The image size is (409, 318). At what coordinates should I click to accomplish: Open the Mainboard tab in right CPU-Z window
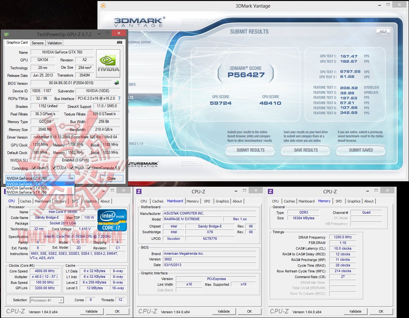click(307, 201)
